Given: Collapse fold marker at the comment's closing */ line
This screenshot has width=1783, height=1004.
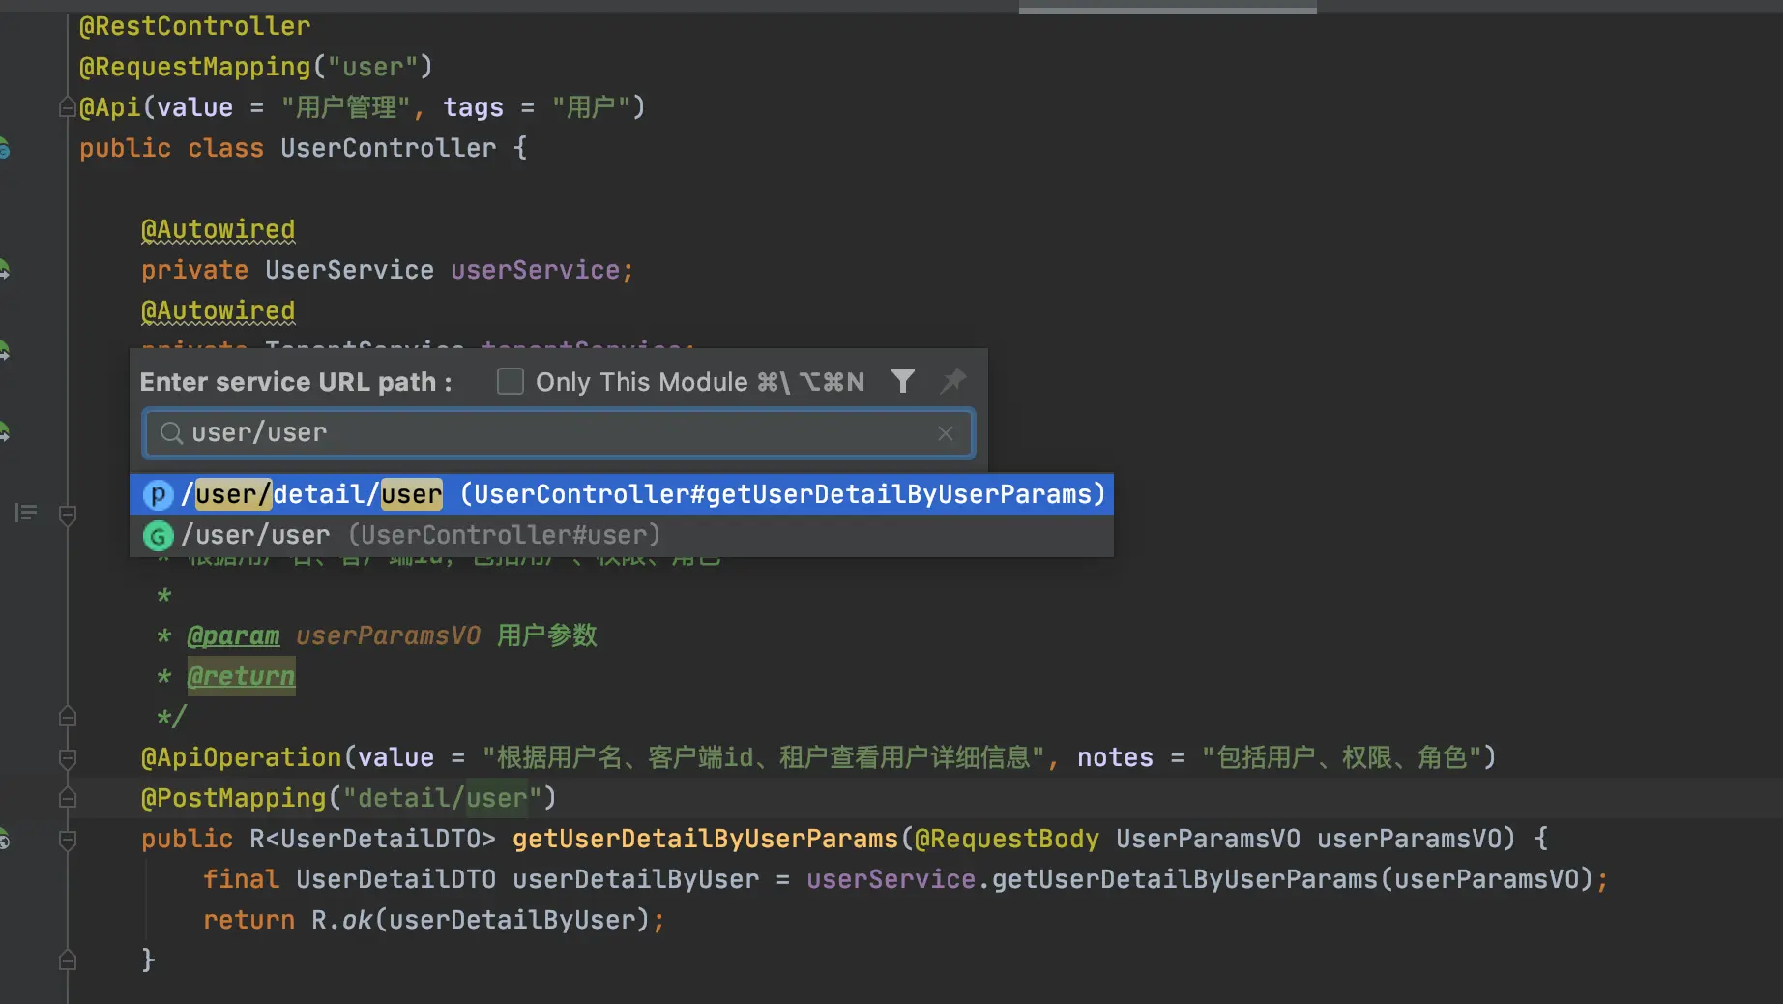Looking at the screenshot, I should pyautogui.click(x=68, y=717).
